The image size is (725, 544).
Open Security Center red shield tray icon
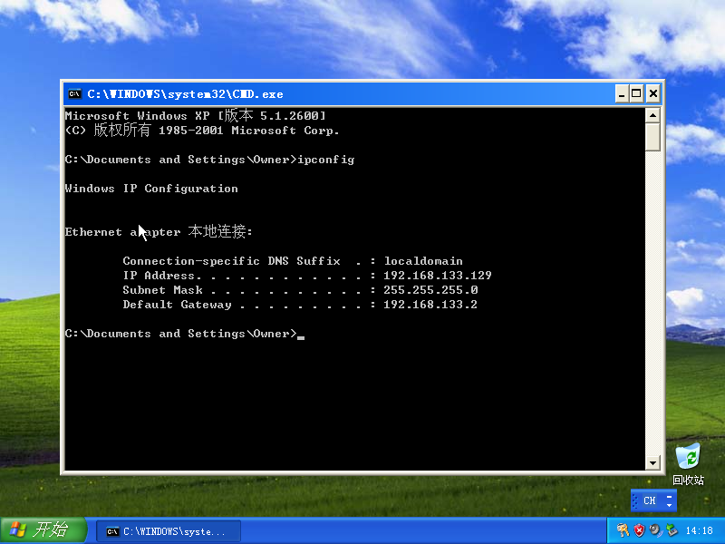639,530
